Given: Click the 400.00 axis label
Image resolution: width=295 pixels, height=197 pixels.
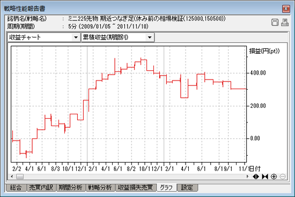Looking at the screenshot, I should [x=258, y=73].
